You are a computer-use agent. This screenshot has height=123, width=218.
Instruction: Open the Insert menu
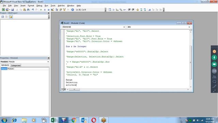point(23,5)
